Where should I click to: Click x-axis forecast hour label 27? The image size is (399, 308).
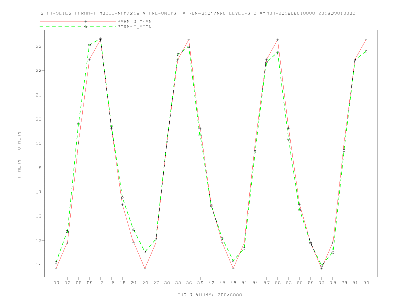156,283
